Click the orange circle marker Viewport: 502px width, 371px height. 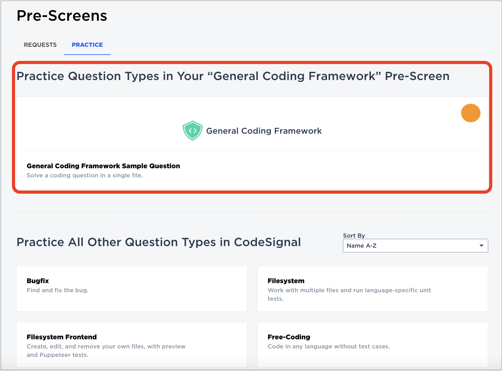[x=470, y=113]
